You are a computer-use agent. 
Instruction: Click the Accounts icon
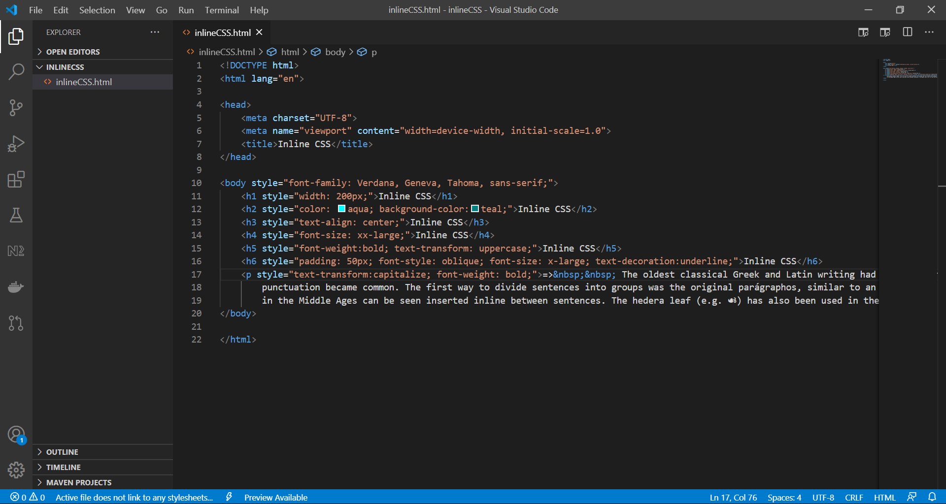click(x=16, y=435)
